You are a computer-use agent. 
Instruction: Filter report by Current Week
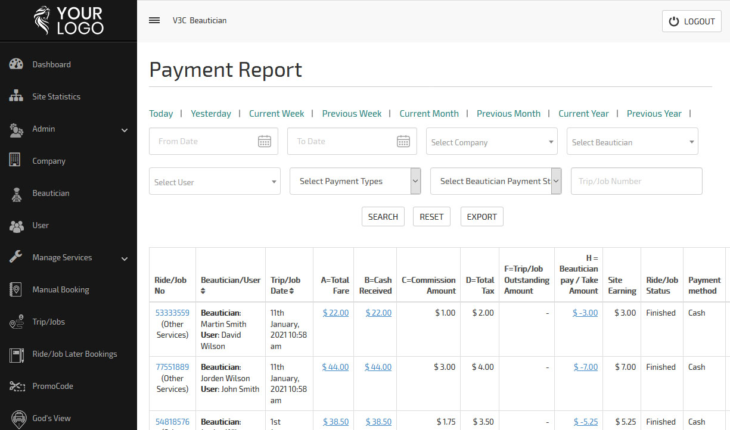tap(277, 113)
